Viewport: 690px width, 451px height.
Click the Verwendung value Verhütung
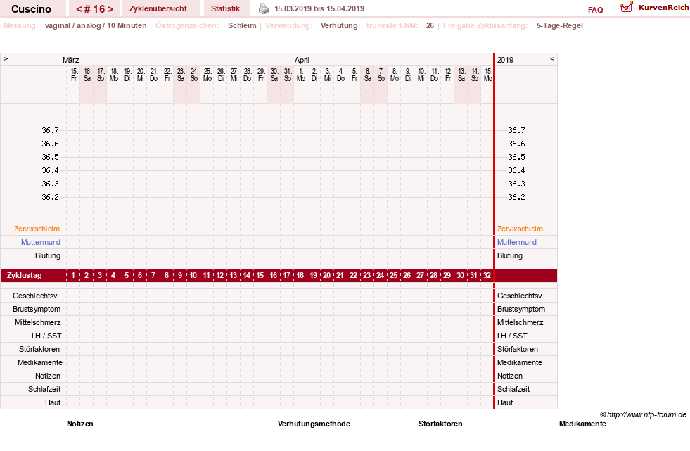tap(339, 25)
